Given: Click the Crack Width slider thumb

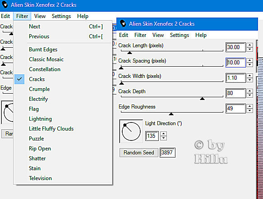Looking at the screenshot, I should [121, 83].
